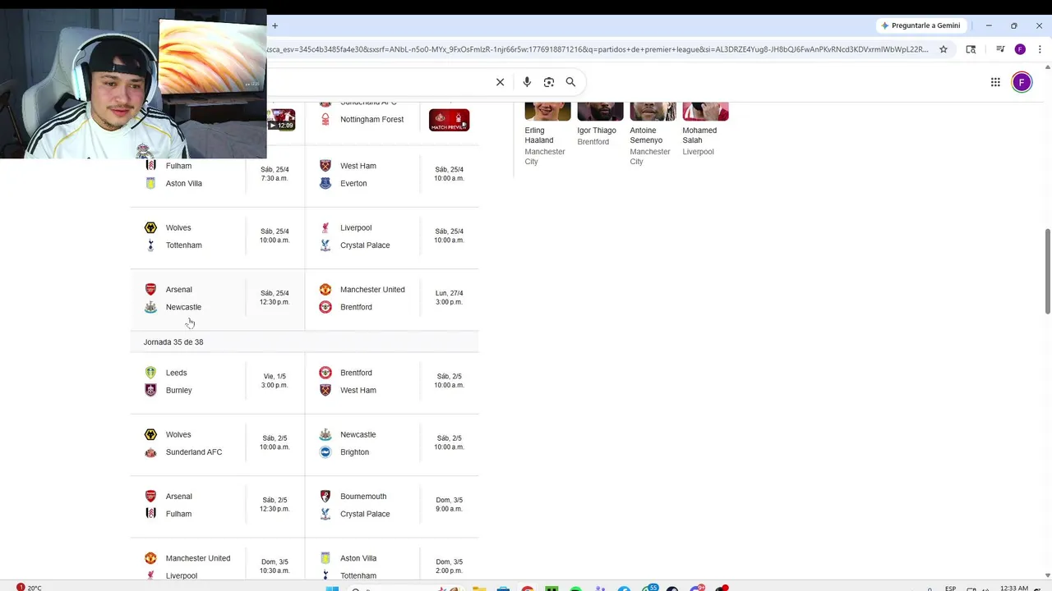
Task: Start voice search with microphone icon
Action: point(527,82)
